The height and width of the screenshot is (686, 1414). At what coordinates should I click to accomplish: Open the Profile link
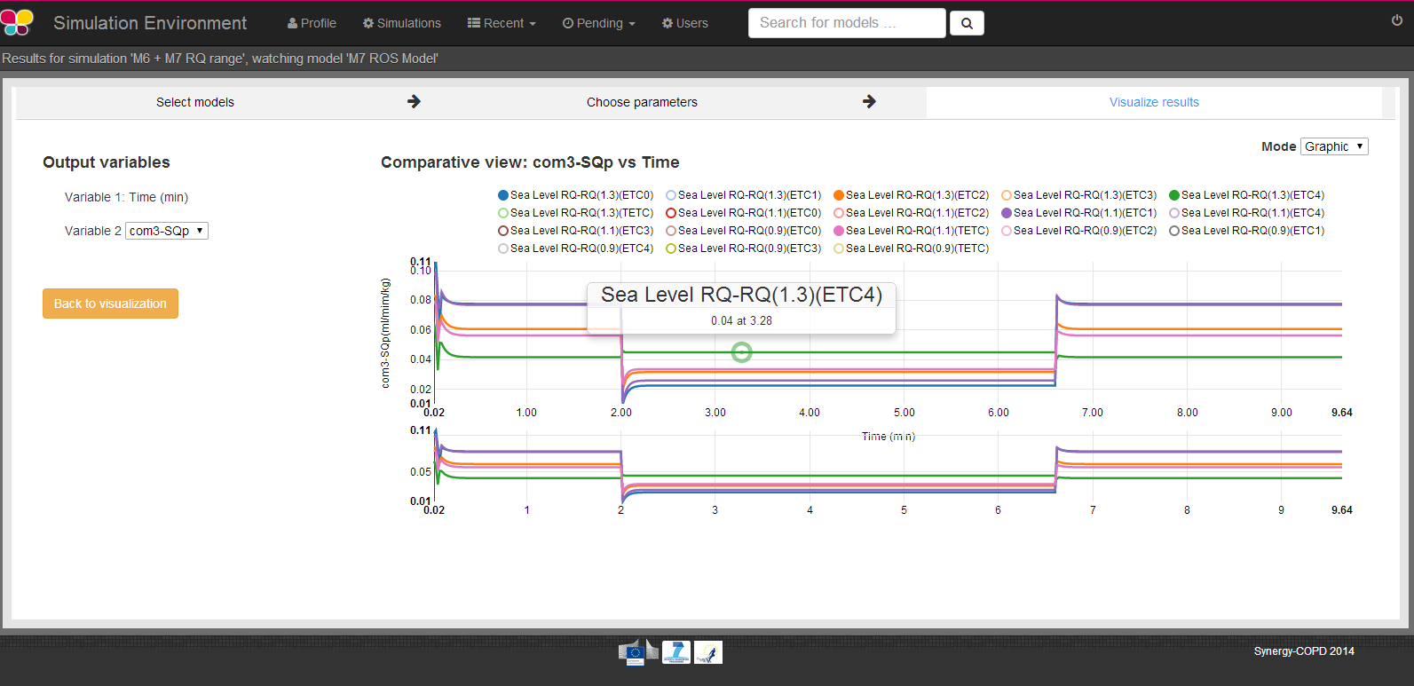pyautogui.click(x=312, y=23)
